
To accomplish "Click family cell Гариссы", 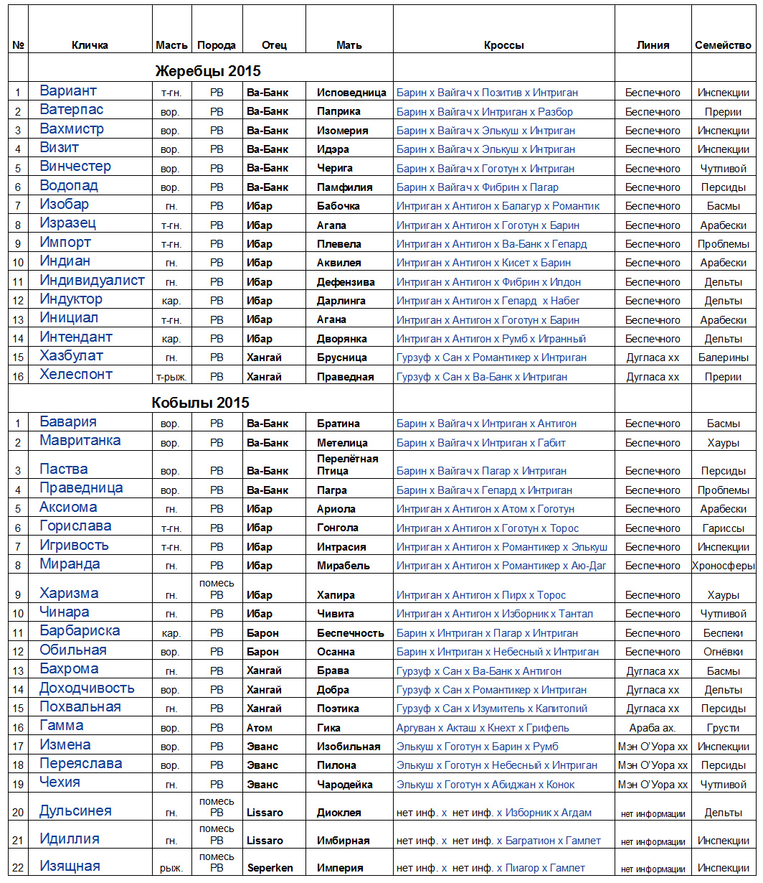I will (x=723, y=528).
